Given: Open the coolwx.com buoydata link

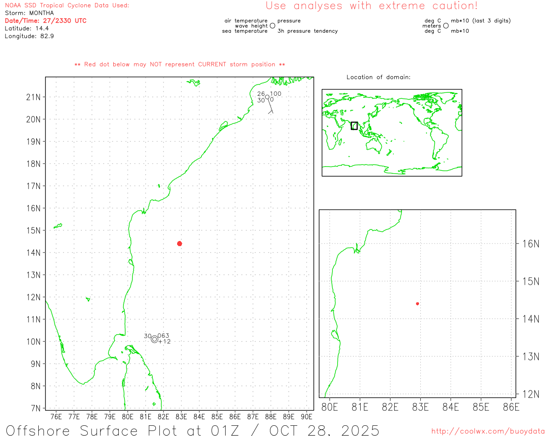Looking at the screenshot, I should point(488,431).
